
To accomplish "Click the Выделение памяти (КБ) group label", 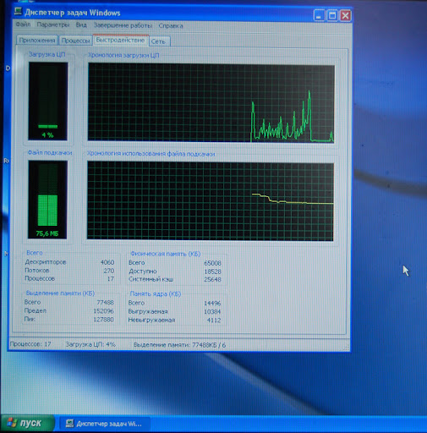I will [x=60, y=293].
